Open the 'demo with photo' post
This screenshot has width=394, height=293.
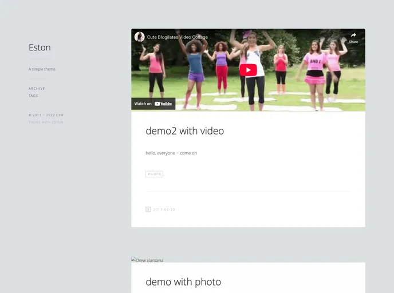pyautogui.click(x=183, y=282)
